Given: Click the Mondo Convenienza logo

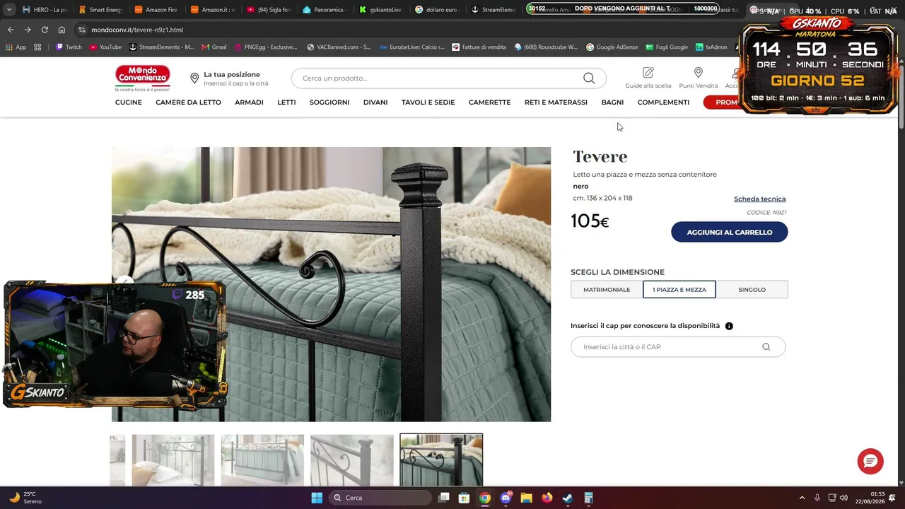Looking at the screenshot, I should coord(143,78).
